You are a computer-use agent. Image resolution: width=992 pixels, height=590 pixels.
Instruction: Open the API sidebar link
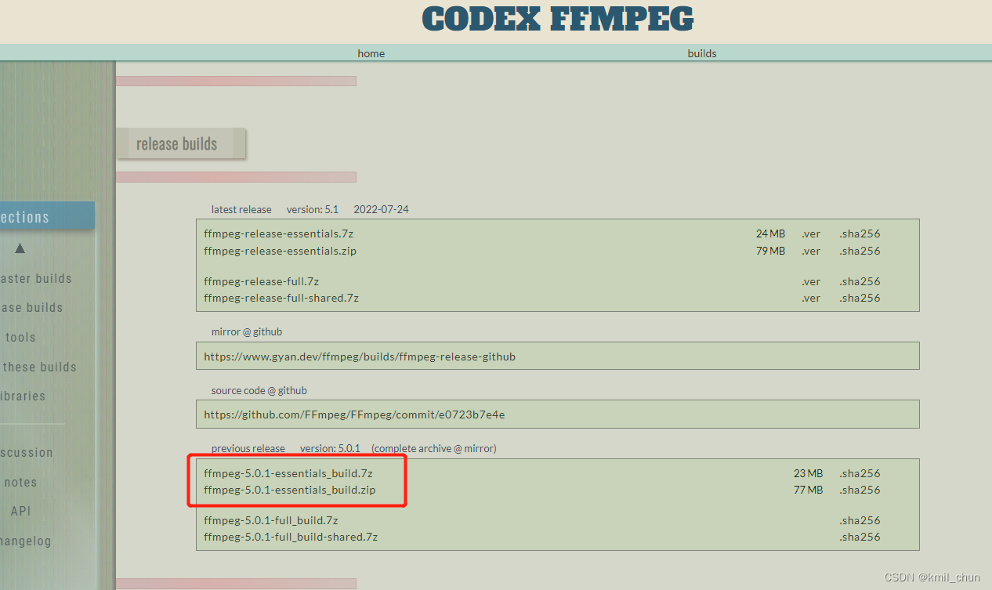coord(20,511)
